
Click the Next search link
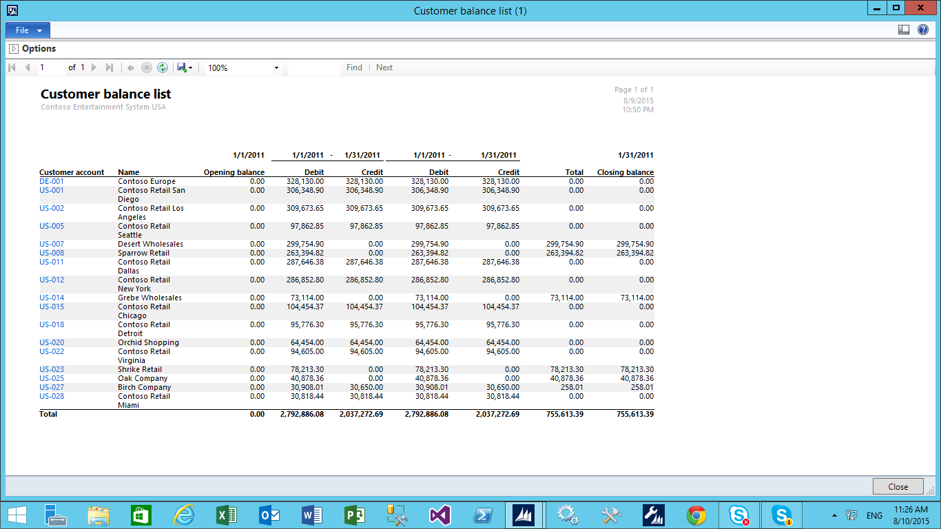click(x=384, y=68)
